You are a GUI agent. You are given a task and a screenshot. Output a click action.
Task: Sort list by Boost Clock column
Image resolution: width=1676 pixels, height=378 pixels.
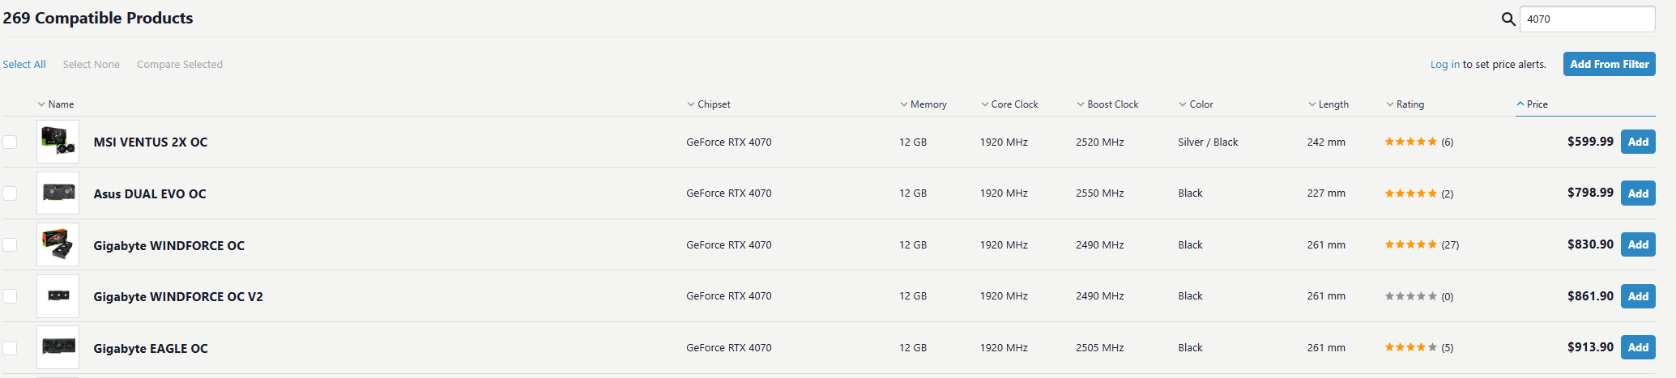[x=1111, y=104]
